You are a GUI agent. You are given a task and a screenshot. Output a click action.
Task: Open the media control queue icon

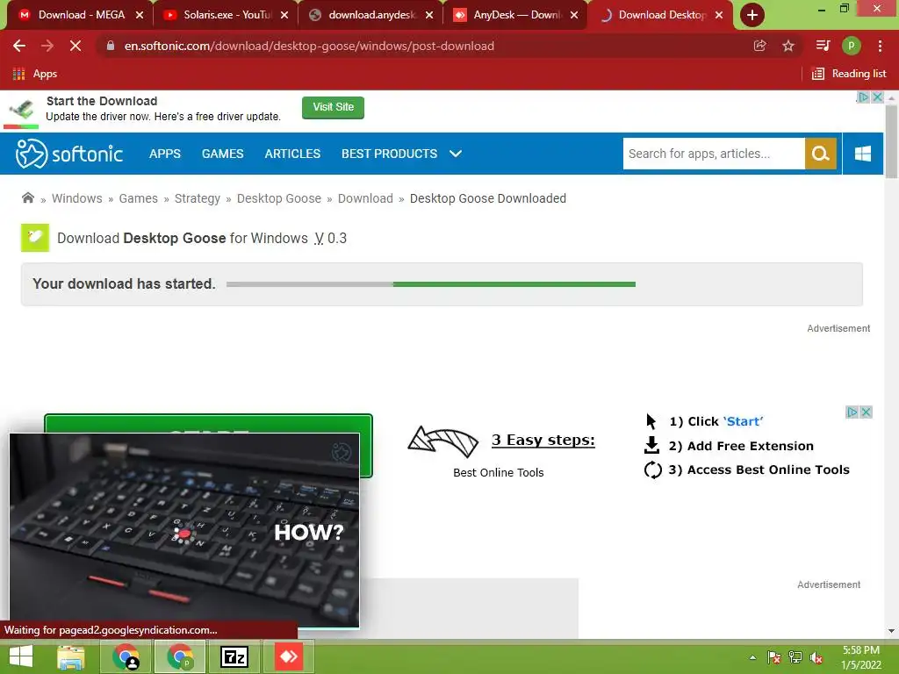(823, 46)
